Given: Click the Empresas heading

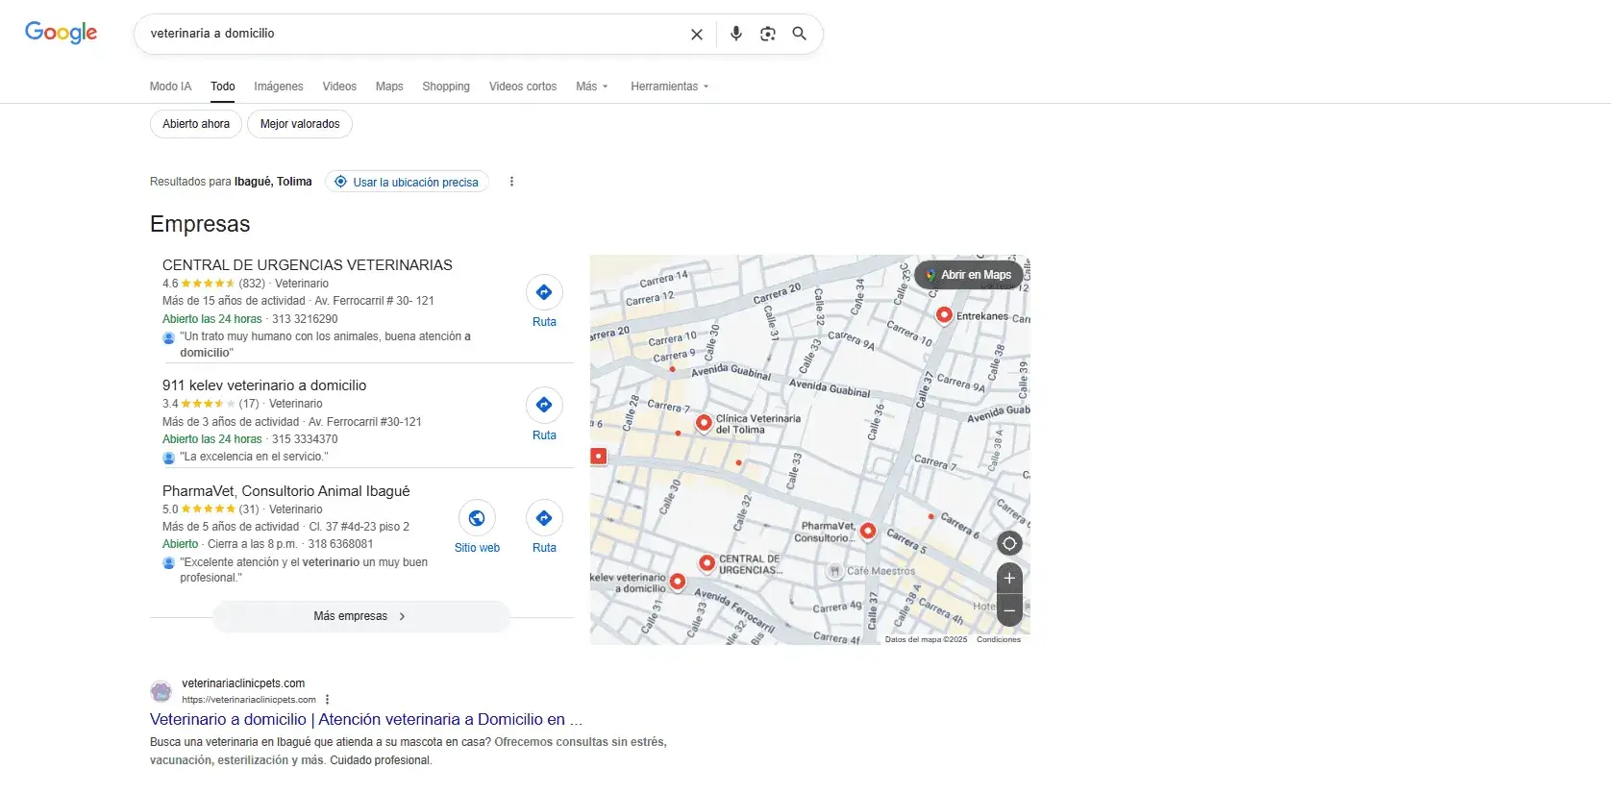Looking at the screenshot, I should [200, 224].
